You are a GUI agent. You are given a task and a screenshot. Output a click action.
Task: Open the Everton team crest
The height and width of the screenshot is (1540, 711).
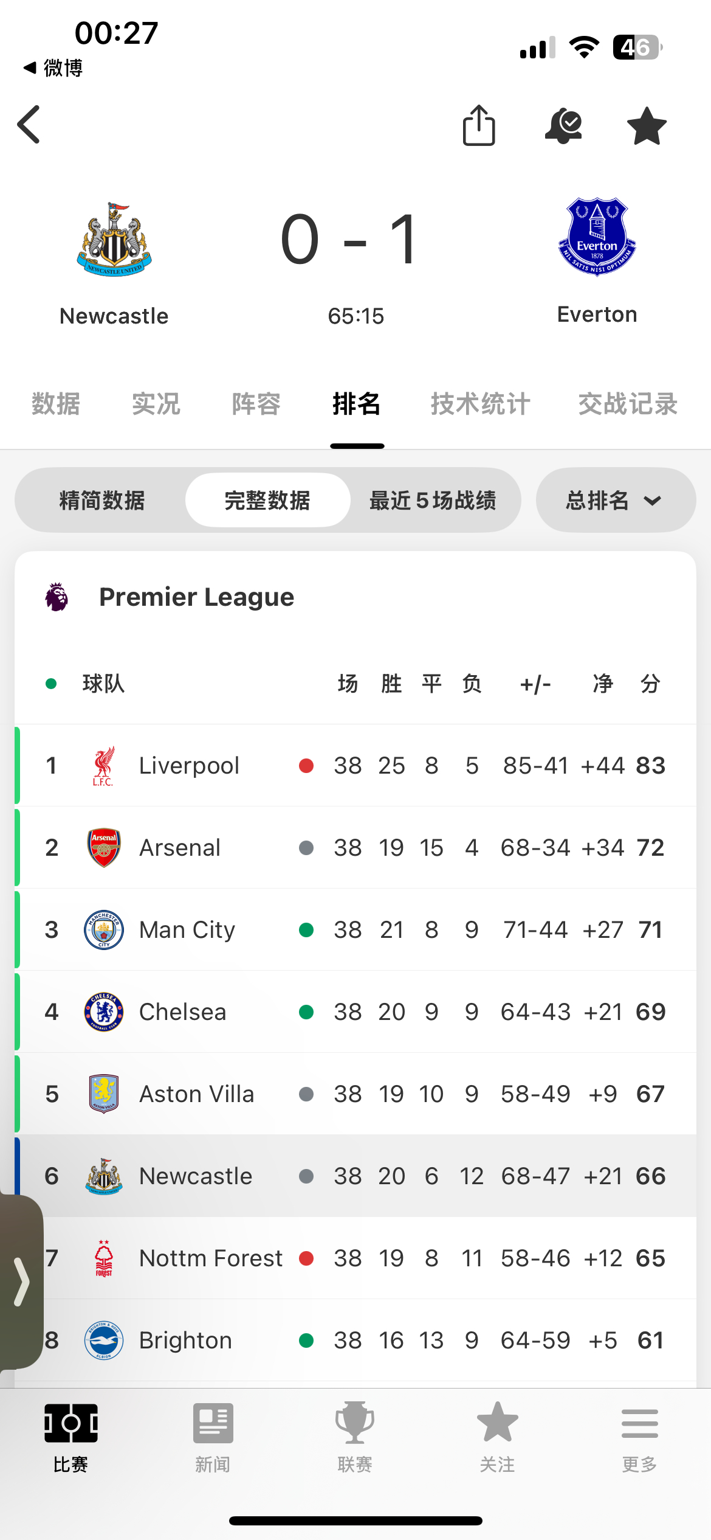[597, 237]
